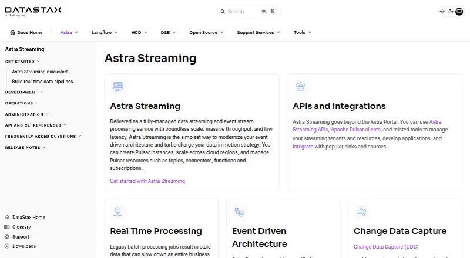Expand the Administration section

tap(26, 114)
